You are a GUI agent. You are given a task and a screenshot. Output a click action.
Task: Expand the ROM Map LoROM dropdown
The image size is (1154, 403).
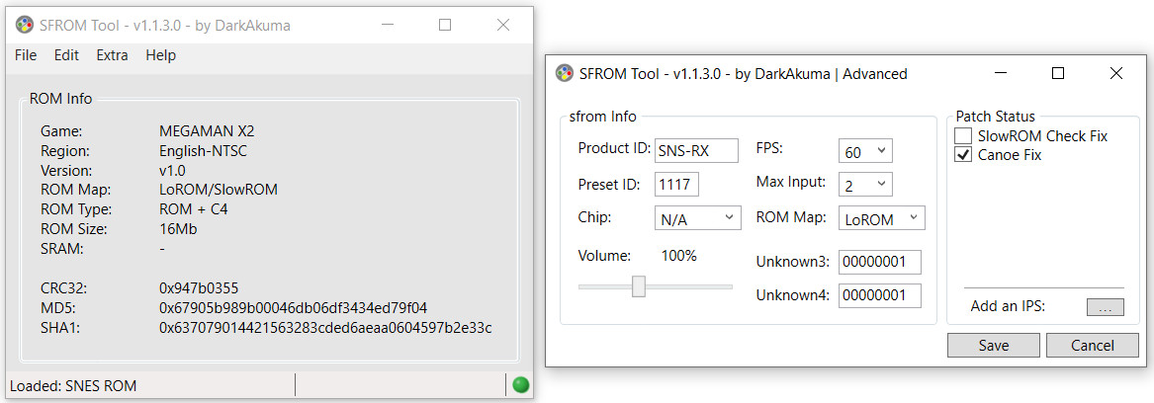pyautogui.click(x=882, y=218)
